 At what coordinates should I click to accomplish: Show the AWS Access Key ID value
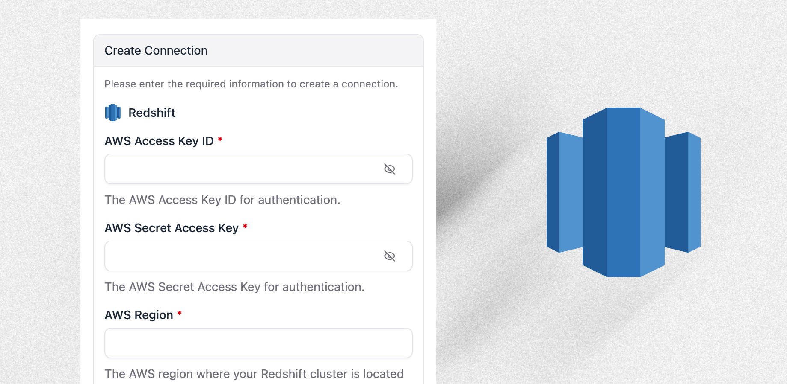(x=390, y=169)
